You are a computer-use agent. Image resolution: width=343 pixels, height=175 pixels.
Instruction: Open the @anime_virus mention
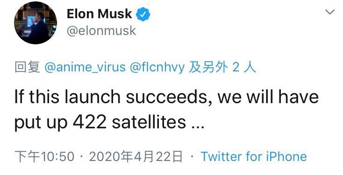click(85, 67)
